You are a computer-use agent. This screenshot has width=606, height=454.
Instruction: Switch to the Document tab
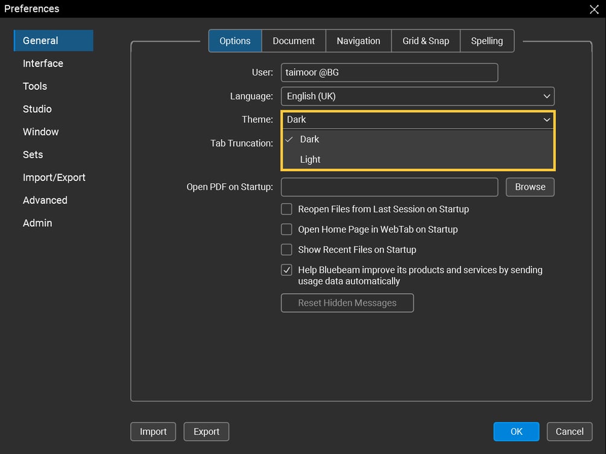[x=294, y=40]
